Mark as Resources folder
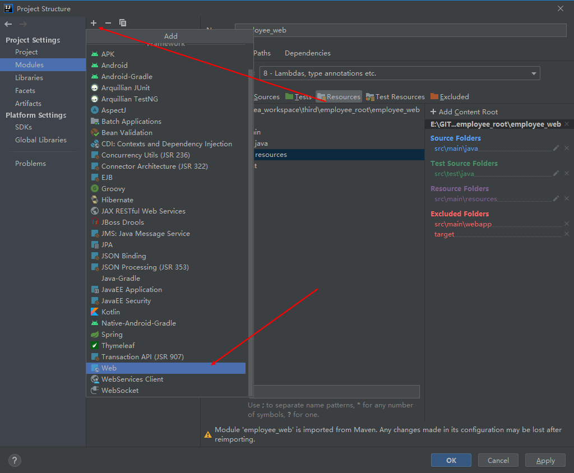This screenshot has width=574, height=473. tap(339, 96)
